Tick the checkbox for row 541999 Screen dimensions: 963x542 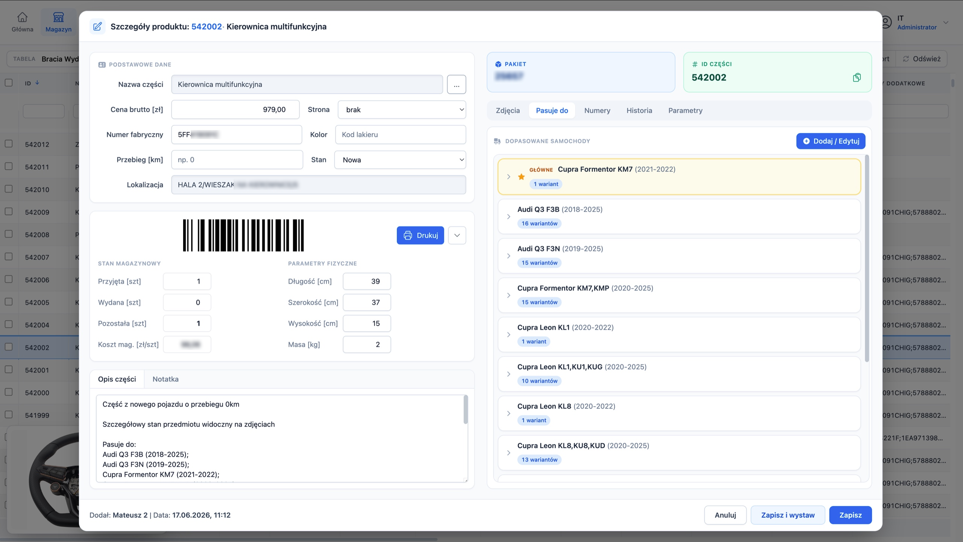click(x=9, y=414)
